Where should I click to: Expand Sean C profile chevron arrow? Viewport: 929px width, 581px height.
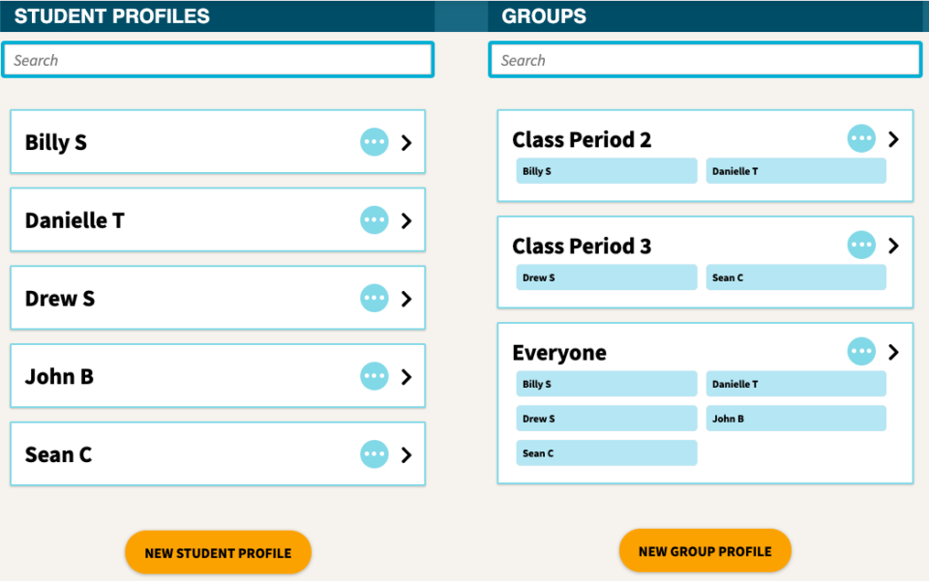[406, 455]
